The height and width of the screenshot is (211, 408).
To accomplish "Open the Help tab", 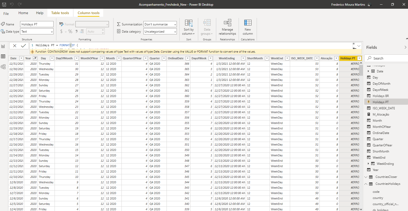I will (40, 13).
